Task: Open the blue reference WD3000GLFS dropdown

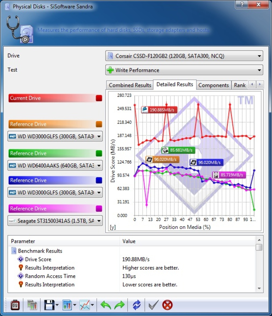Action: [x=55, y=192]
